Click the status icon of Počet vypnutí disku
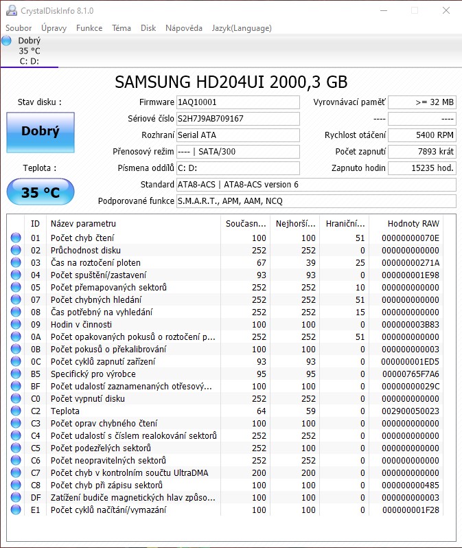Screen dimensions: 462x548 click(16, 398)
